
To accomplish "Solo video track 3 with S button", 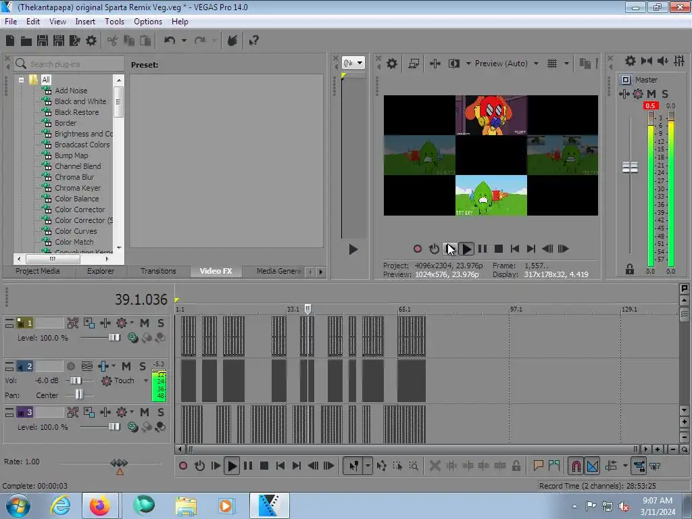I will click(x=161, y=412).
